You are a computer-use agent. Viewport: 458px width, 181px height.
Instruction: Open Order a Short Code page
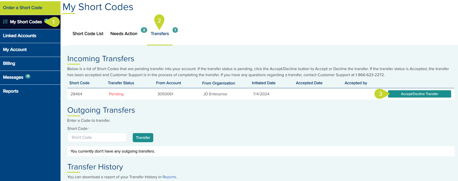23,8
